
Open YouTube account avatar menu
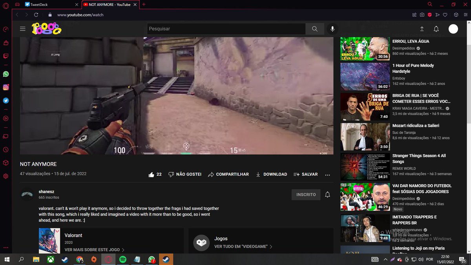[453, 29]
